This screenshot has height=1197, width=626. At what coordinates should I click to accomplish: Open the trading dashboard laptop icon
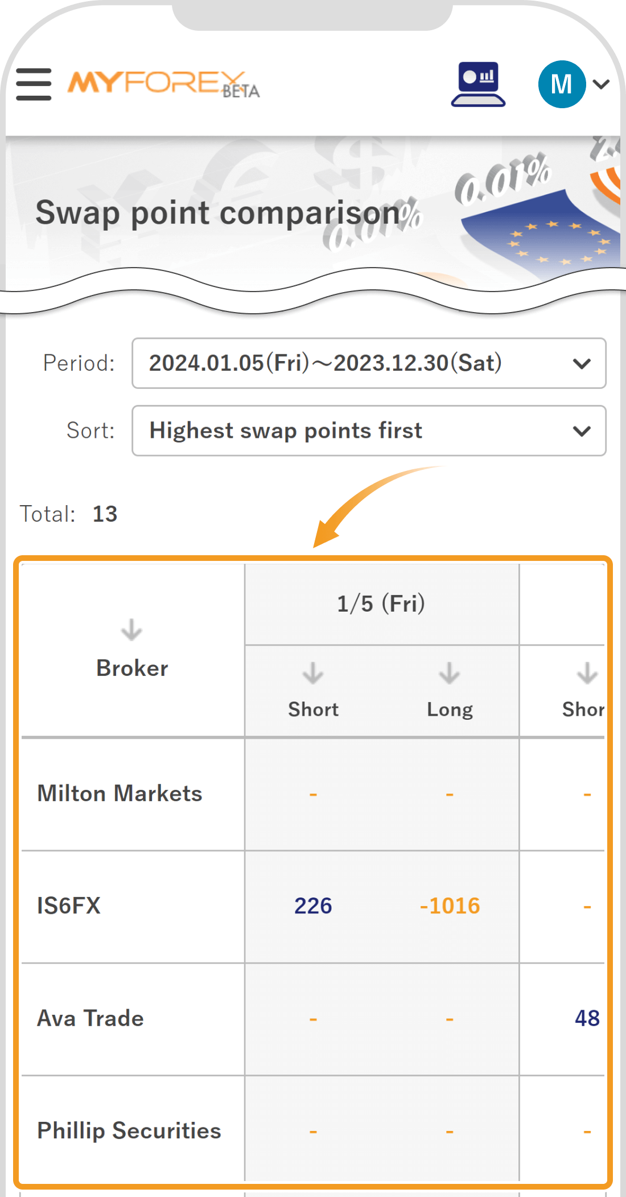pyautogui.click(x=478, y=84)
